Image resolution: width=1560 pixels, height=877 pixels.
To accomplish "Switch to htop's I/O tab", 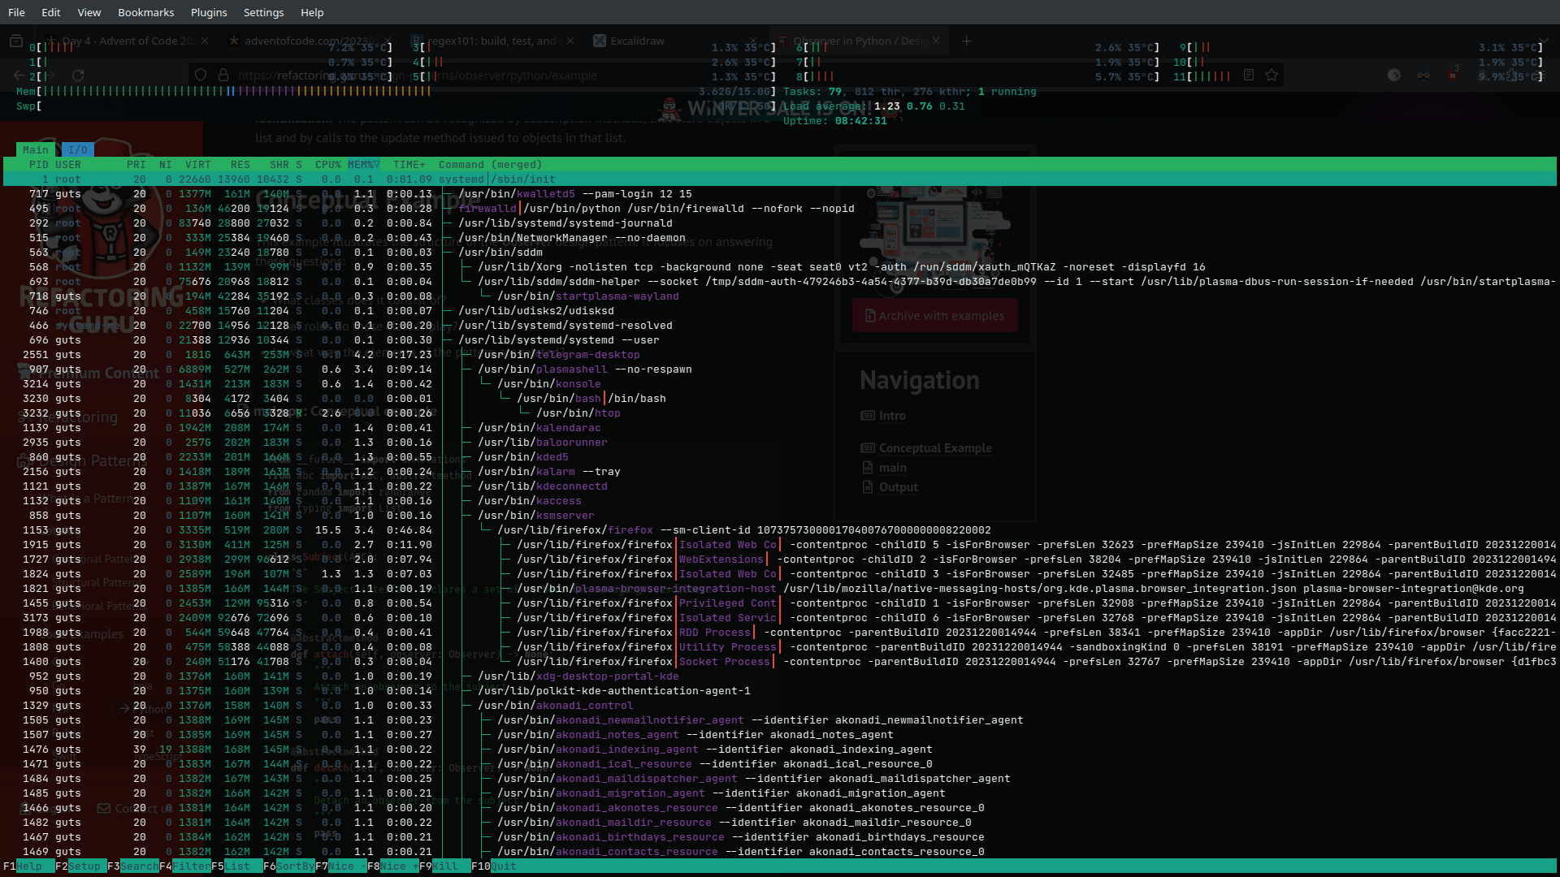I will tap(78, 150).
